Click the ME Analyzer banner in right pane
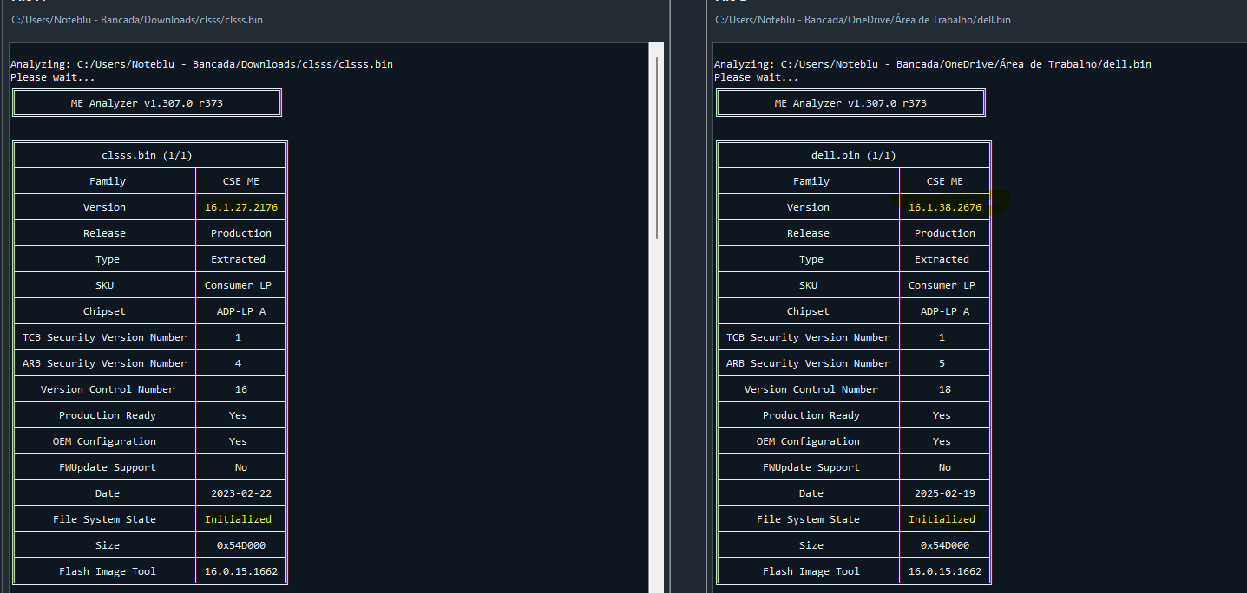 [x=850, y=103]
